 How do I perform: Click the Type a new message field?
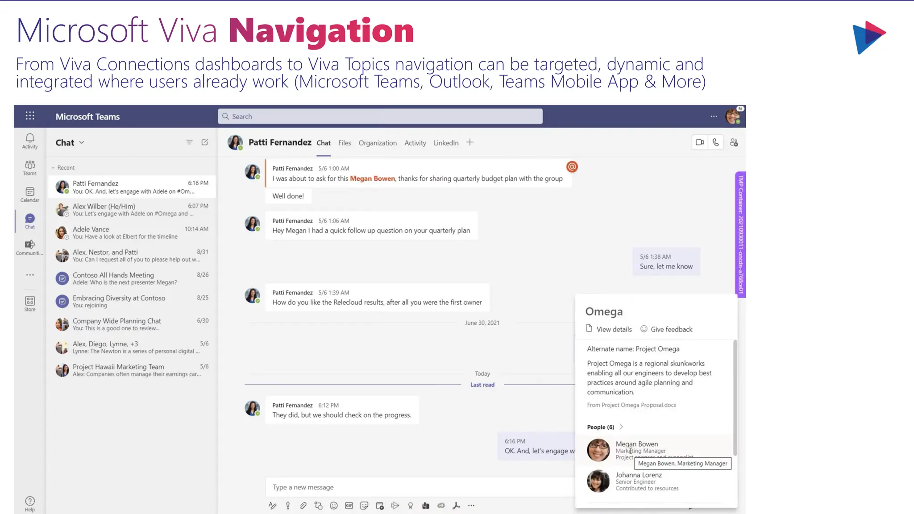pyautogui.click(x=420, y=487)
